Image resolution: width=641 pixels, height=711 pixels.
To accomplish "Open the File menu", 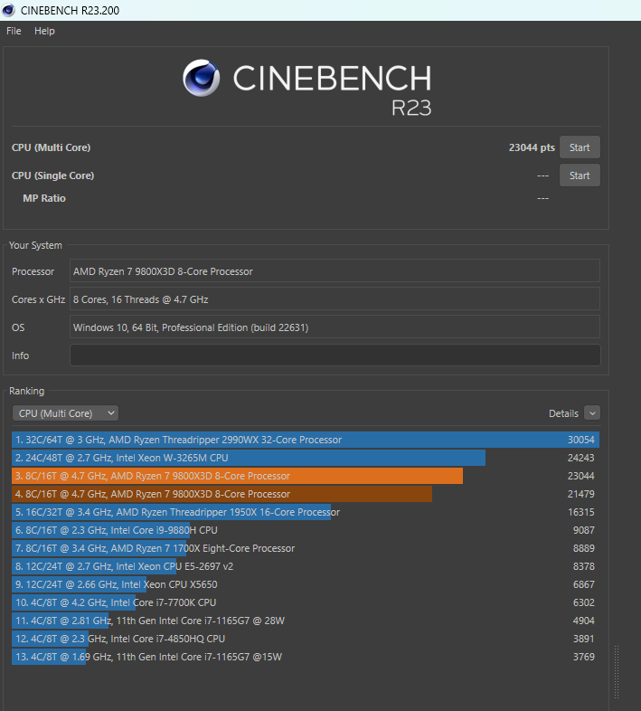I will point(14,31).
